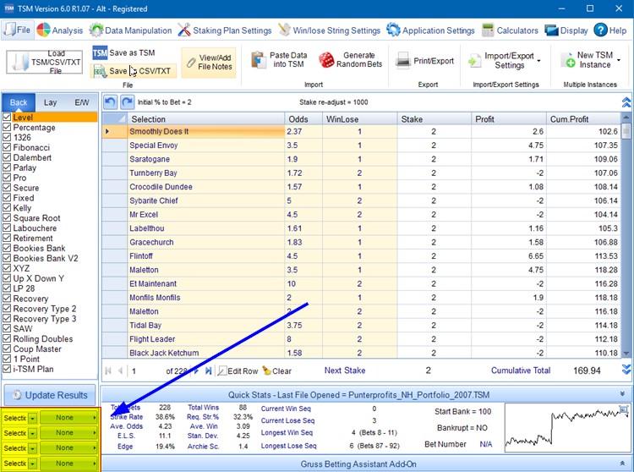Open Import/Export Settings dropdown

[x=509, y=60]
